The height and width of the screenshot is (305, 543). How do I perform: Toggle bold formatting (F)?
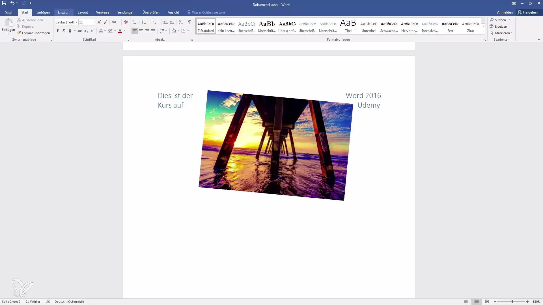(58, 31)
